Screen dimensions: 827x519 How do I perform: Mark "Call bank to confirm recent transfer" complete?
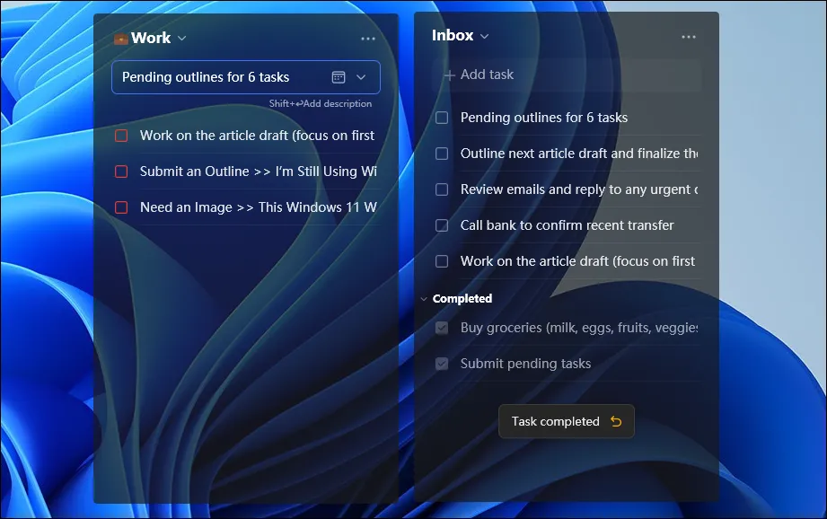[x=441, y=225]
